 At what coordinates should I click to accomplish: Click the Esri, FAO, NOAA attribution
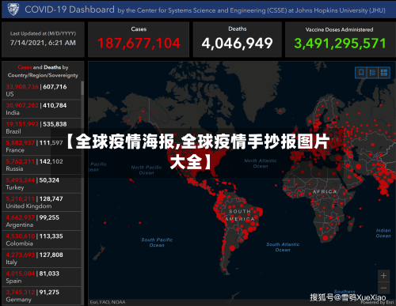coord(108,302)
